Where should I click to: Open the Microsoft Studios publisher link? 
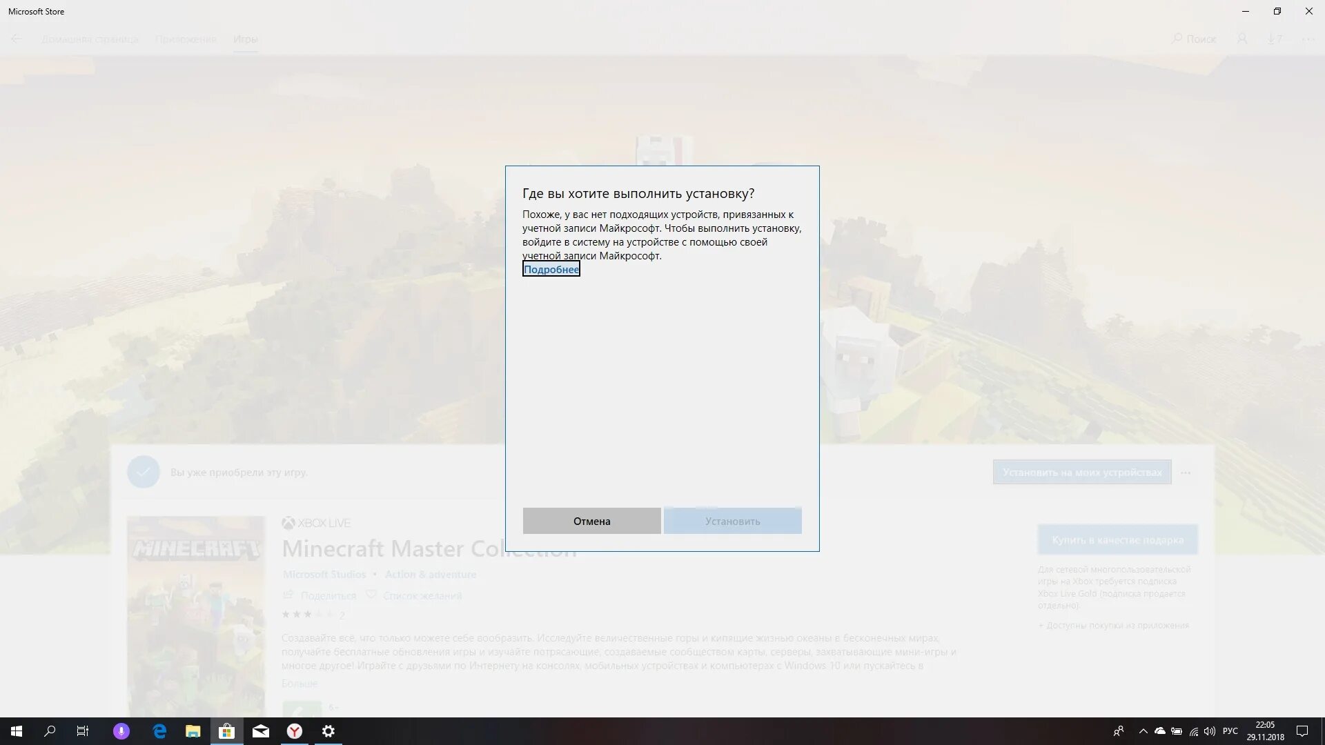(324, 574)
